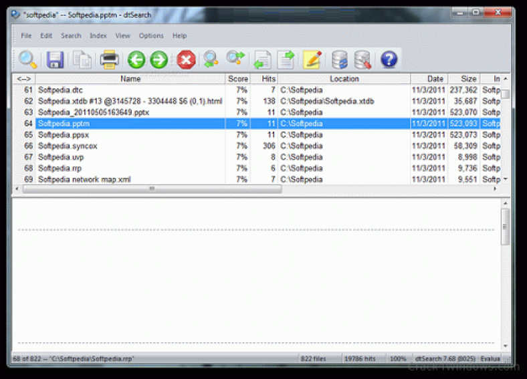527x379 pixels.
Task: Click results list scroll left arrow
Action: 17,188
